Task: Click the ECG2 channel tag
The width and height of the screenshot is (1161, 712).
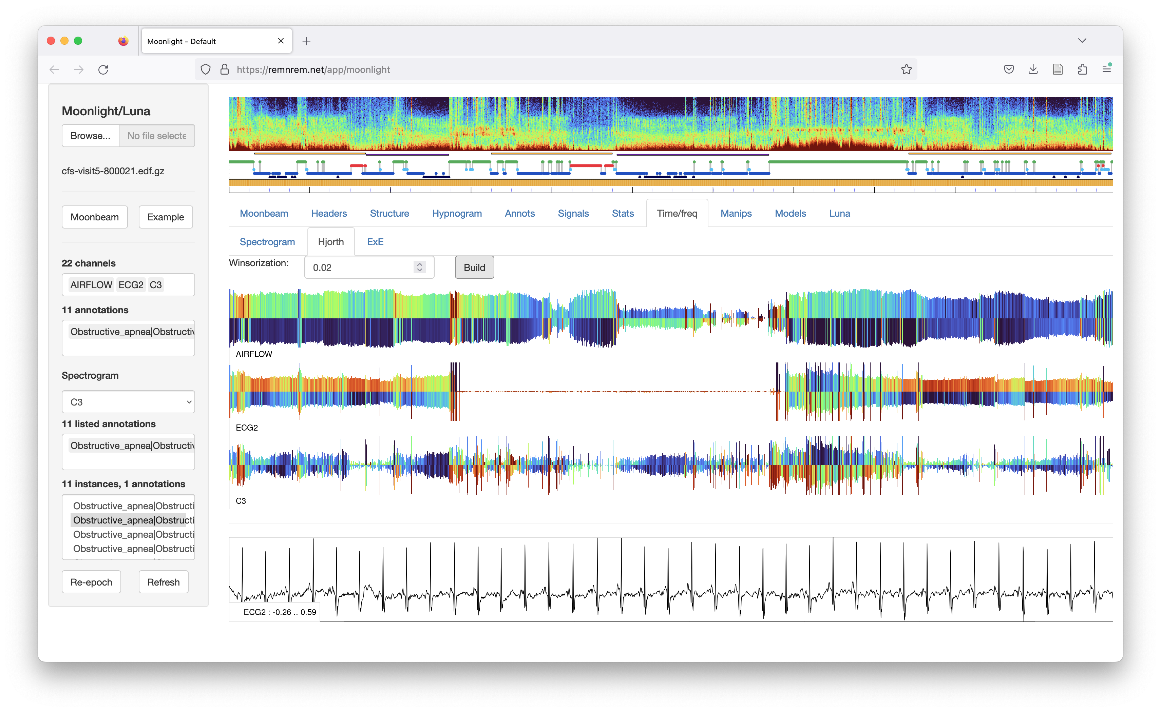Action: (x=131, y=285)
